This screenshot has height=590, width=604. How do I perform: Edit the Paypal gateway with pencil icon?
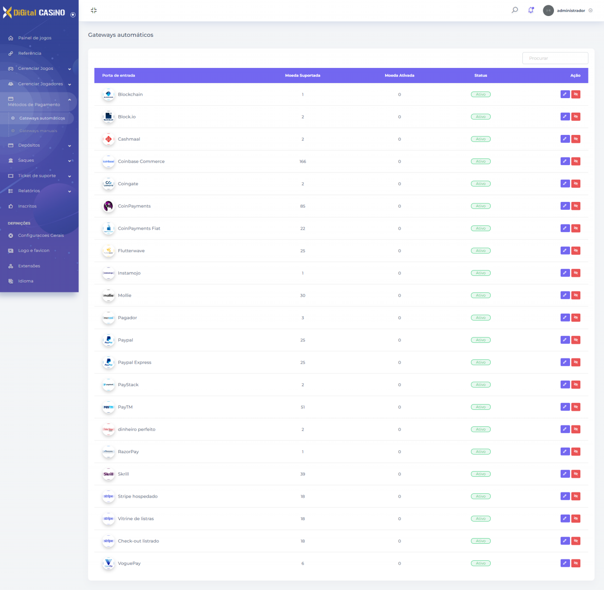tap(565, 340)
